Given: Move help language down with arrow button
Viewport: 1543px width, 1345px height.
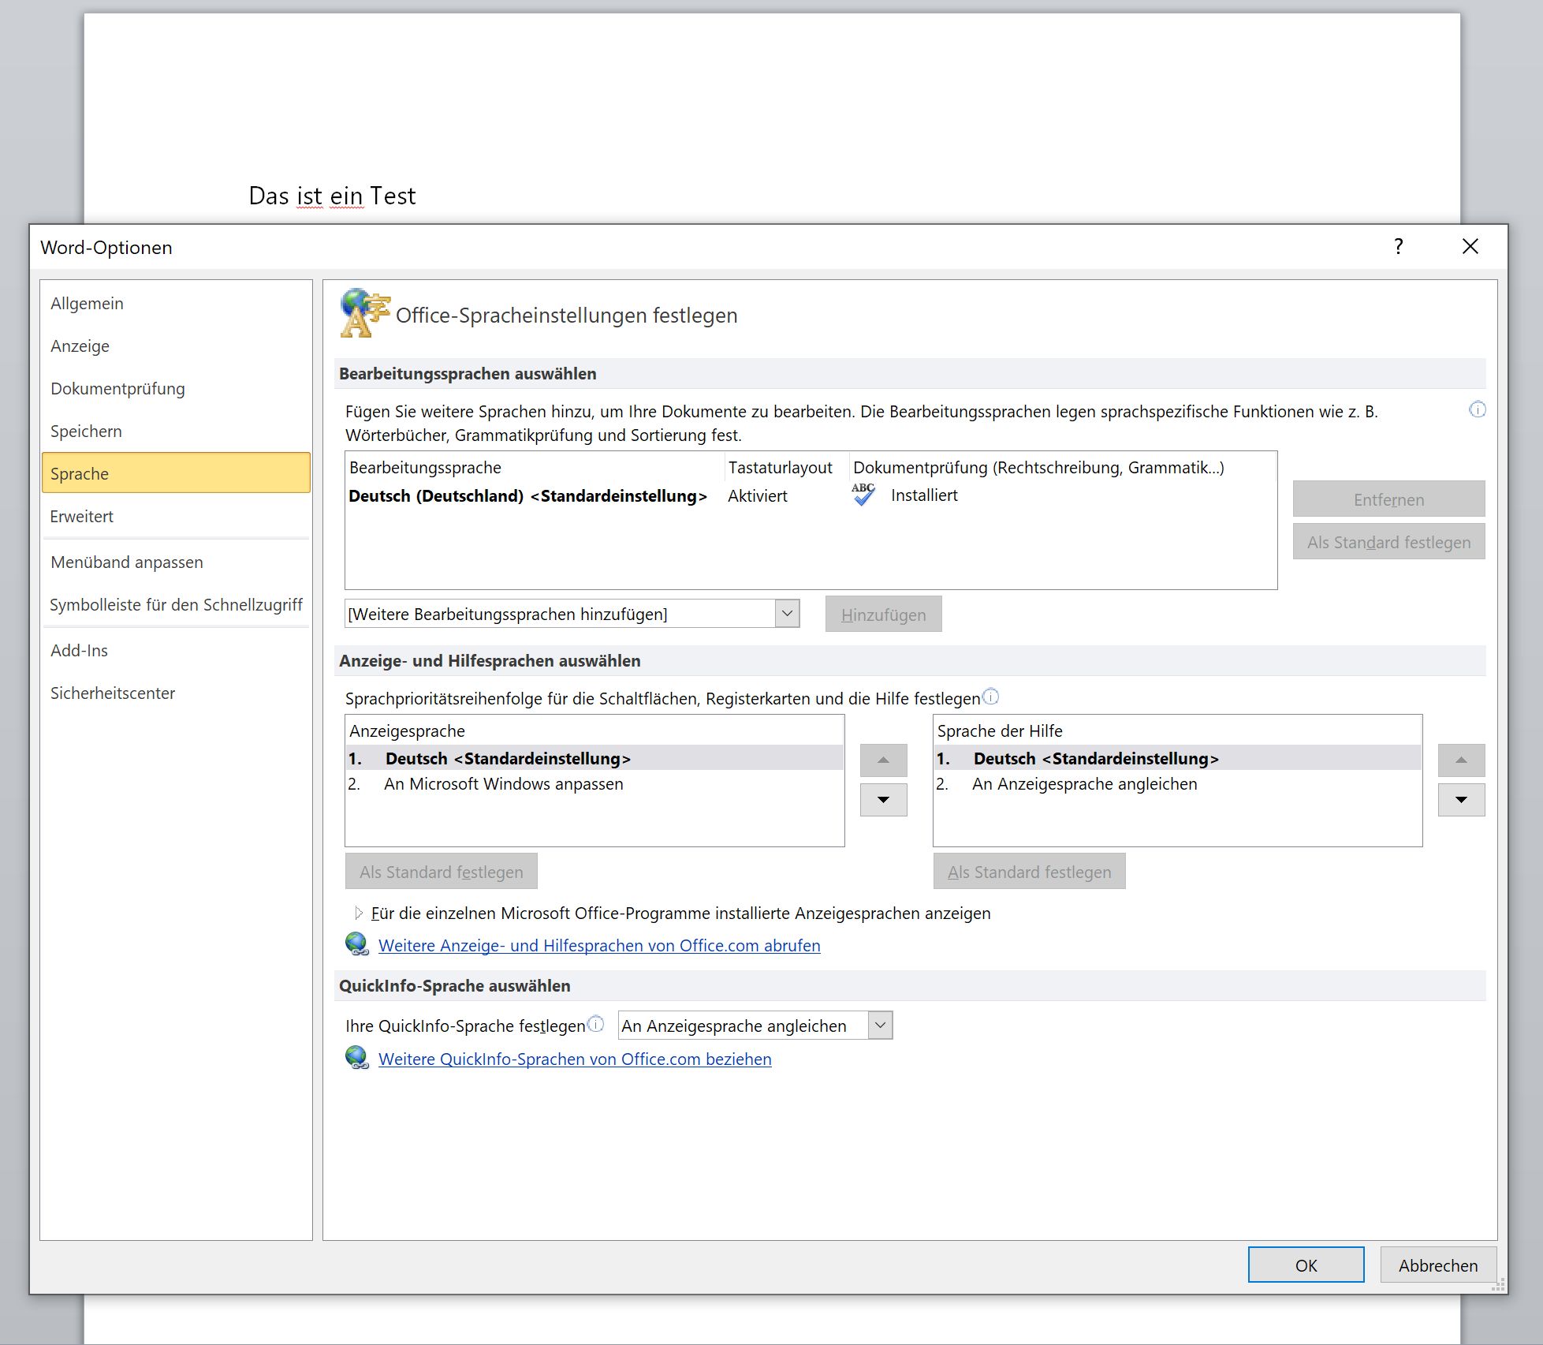Looking at the screenshot, I should [1461, 800].
